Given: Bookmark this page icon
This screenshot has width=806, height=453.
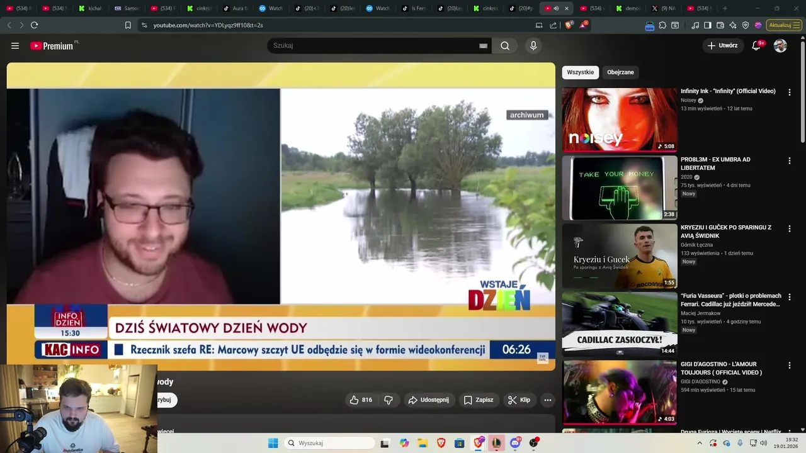Looking at the screenshot, I should [128, 25].
